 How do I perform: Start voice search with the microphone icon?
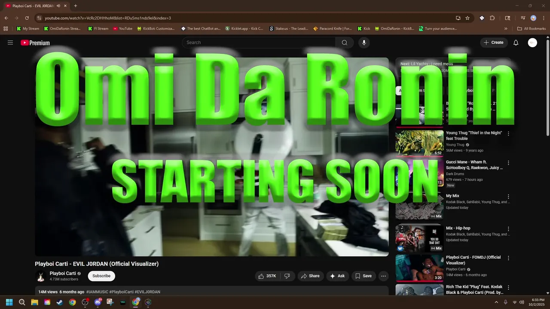point(364,42)
